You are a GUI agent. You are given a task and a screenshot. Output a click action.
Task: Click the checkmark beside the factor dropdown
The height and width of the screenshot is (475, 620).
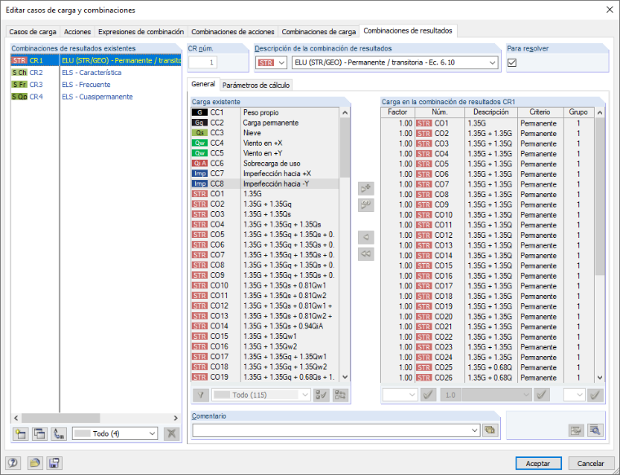click(428, 395)
